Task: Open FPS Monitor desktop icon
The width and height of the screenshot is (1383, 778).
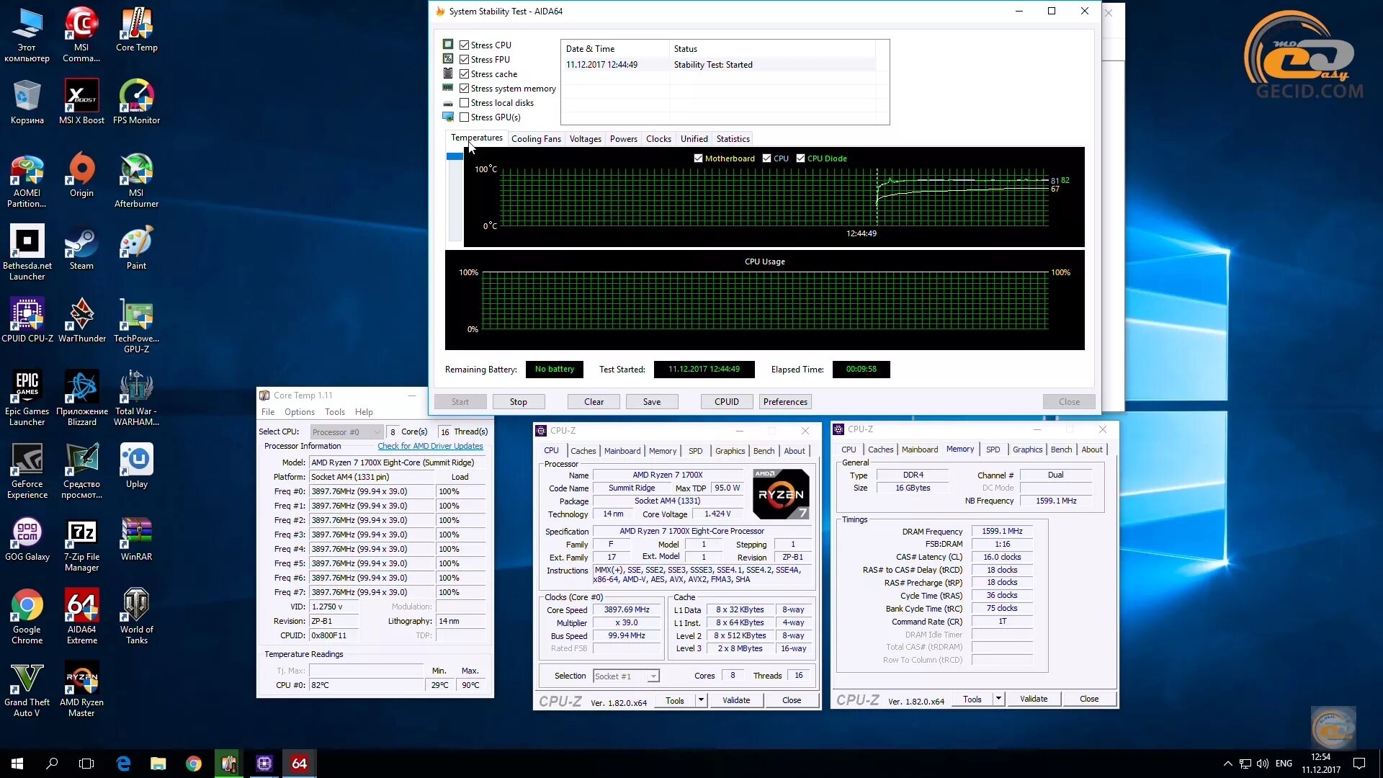Action: point(136,102)
